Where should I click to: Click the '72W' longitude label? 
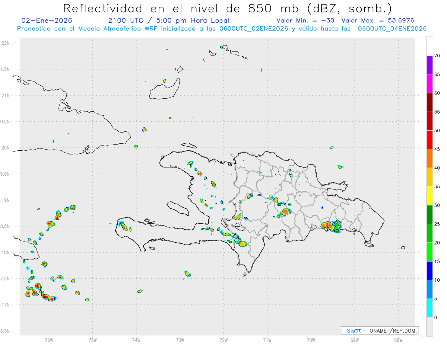coord(223,340)
